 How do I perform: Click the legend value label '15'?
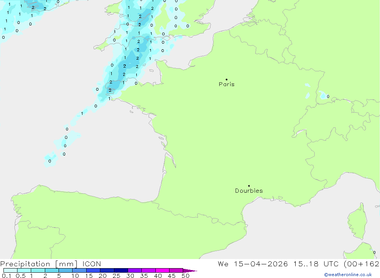[89, 276]
